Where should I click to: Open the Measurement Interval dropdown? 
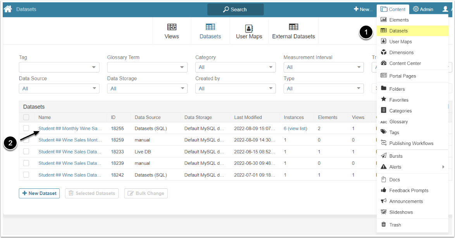[x=324, y=67]
